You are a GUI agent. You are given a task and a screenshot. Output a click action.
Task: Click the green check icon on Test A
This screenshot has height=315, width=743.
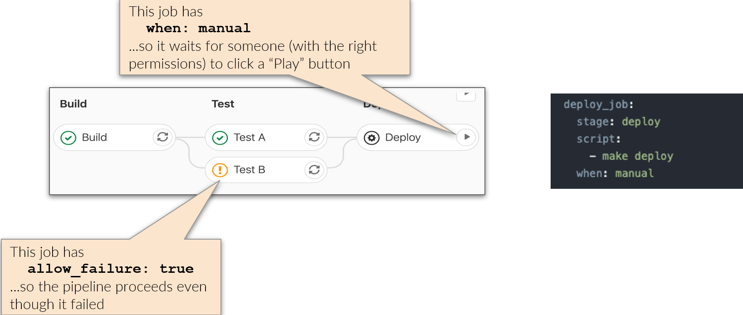coord(220,138)
